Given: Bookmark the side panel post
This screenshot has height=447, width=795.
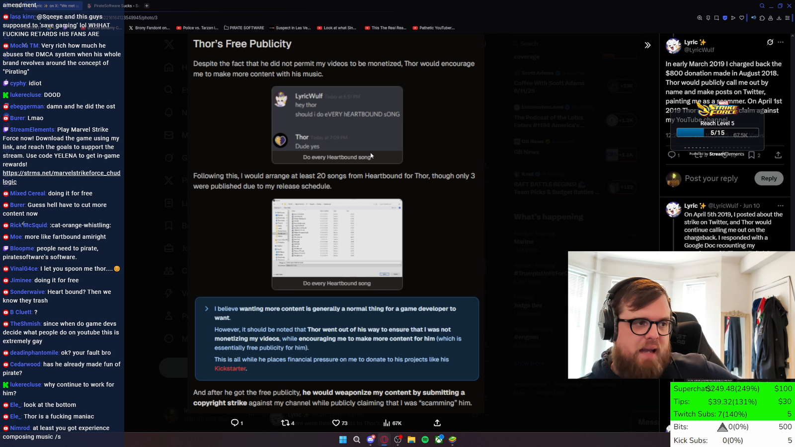Looking at the screenshot, I should (751, 155).
